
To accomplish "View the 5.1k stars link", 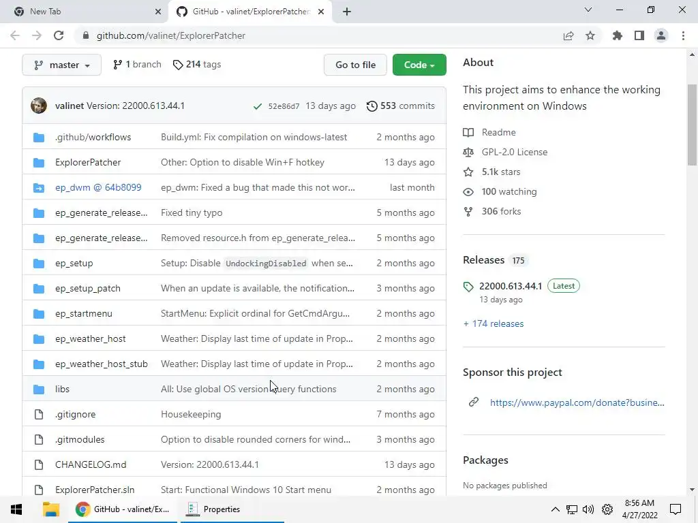I will [x=491, y=172].
